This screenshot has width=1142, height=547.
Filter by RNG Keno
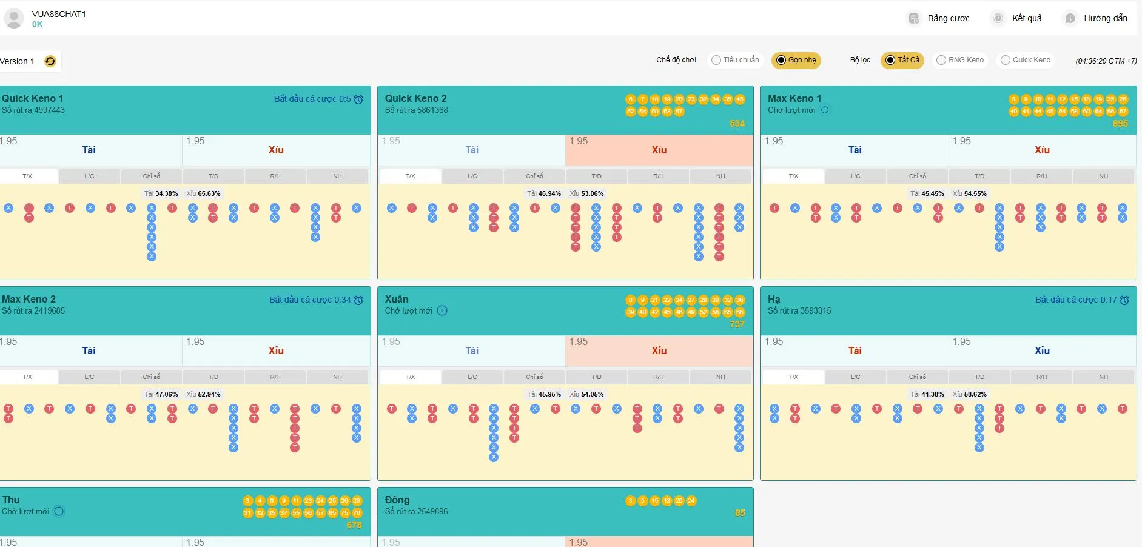pyautogui.click(x=959, y=60)
